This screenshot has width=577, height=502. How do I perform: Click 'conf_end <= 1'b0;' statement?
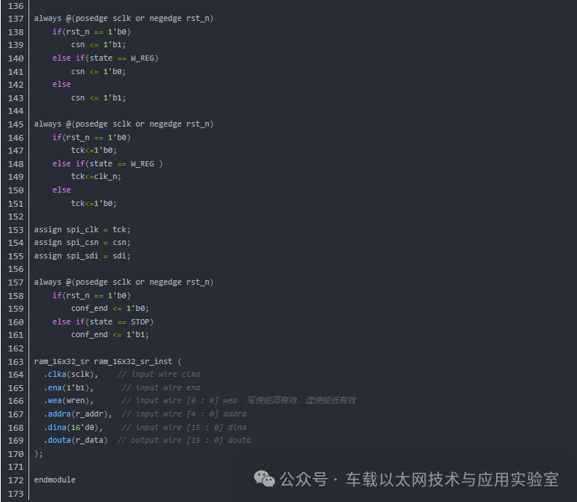point(110,309)
